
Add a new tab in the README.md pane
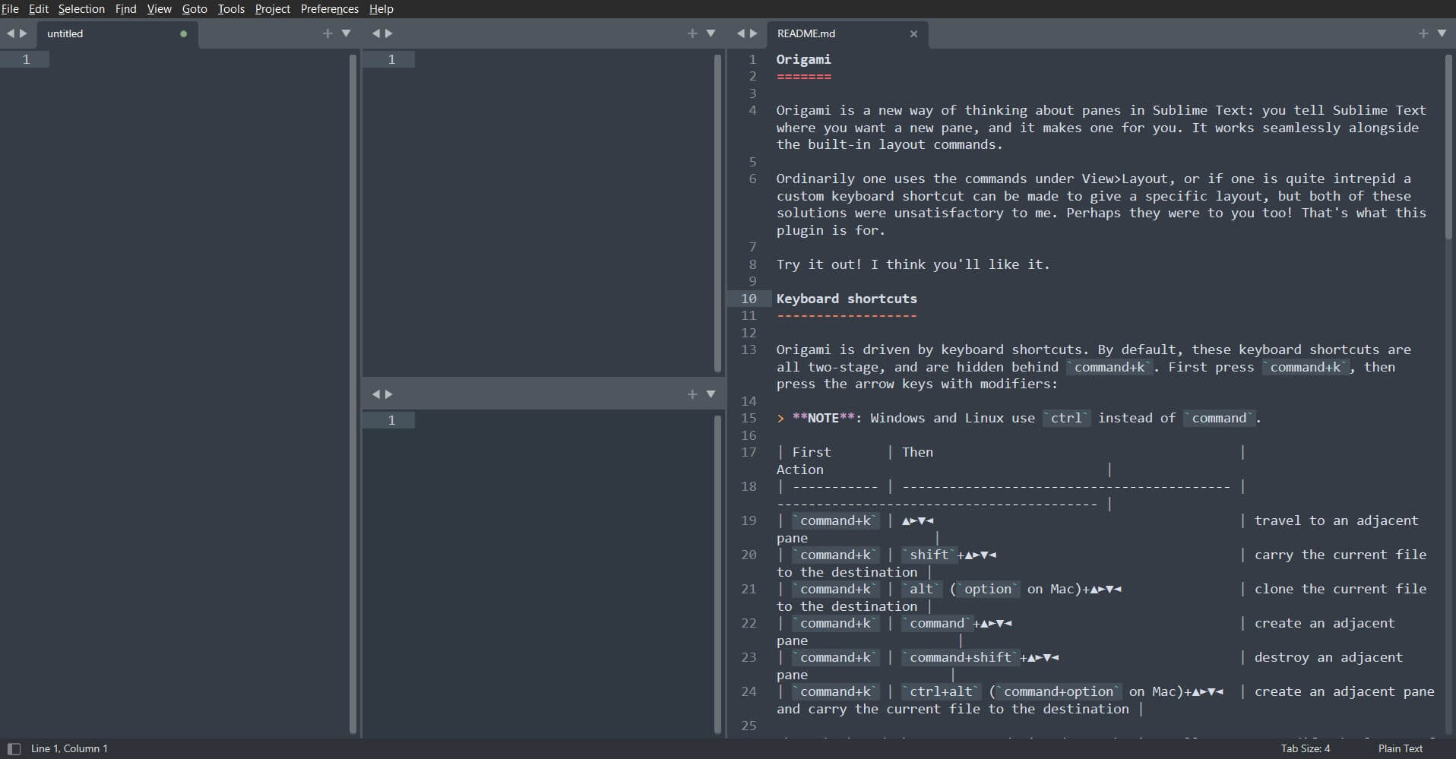click(1423, 33)
